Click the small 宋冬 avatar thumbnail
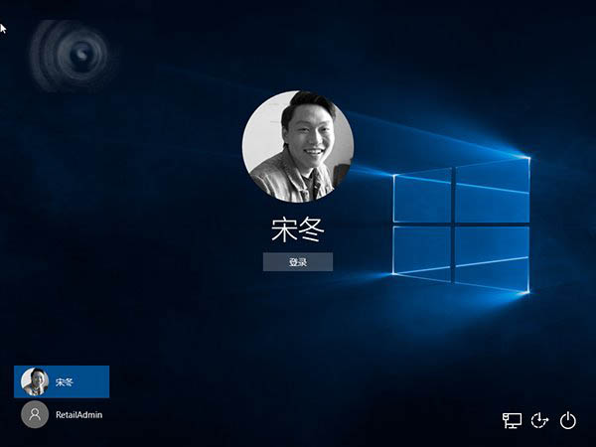 click(x=35, y=381)
